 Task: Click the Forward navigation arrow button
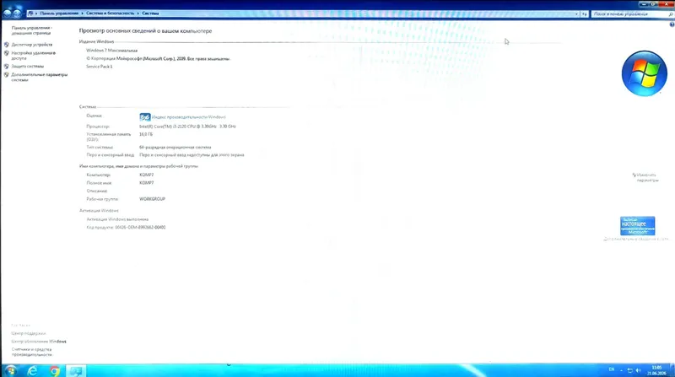click(17, 13)
